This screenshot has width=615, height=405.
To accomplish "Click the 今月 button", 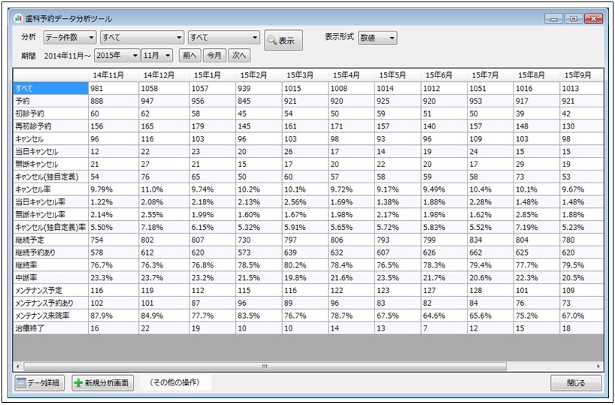I will 214,56.
